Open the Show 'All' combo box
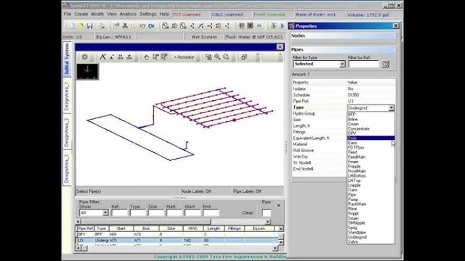 94,212
